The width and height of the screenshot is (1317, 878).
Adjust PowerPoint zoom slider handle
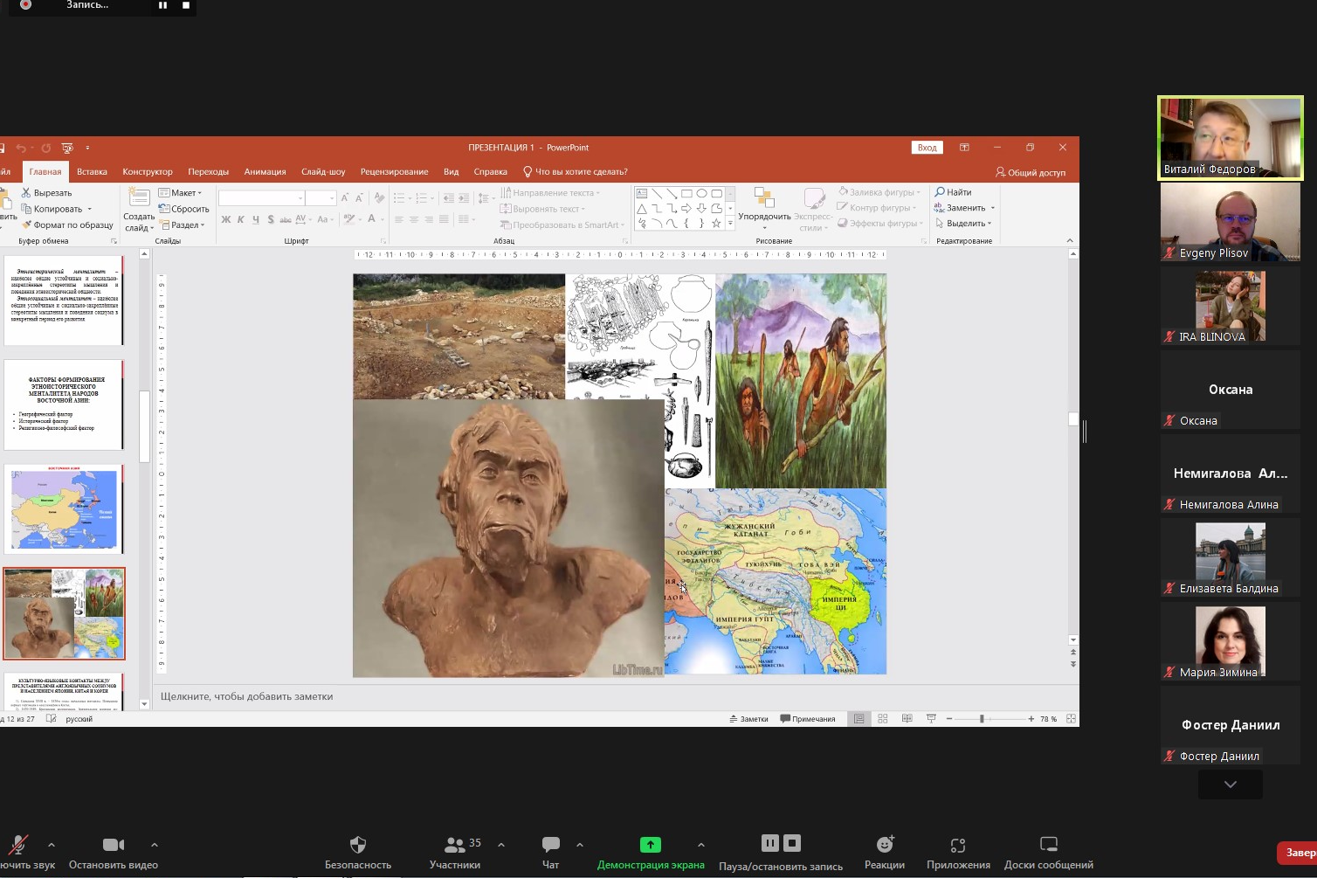982,719
